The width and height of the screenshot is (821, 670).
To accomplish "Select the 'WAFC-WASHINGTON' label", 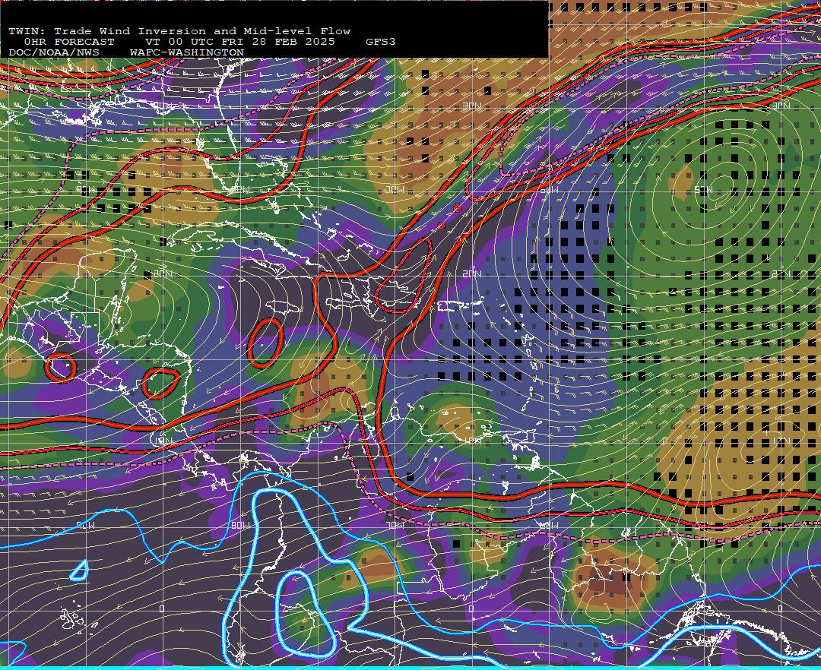I will point(187,53).
